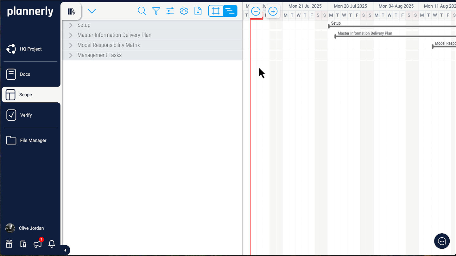Viewport: 456px width, 256px height.
Task: Click the gift box icon
Action: coord(9,244)
